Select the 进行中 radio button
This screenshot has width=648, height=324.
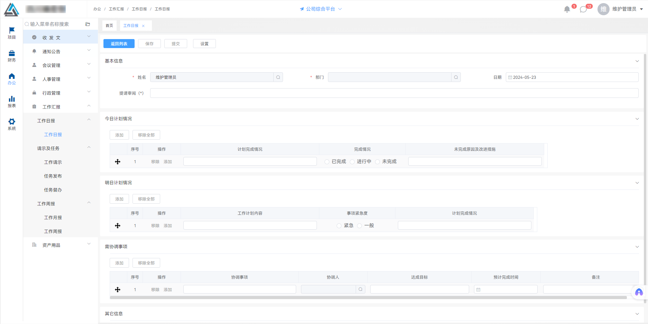tap(352, 162)
